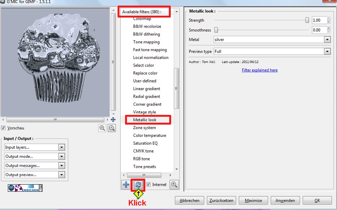Screen dimensions: 337x210
Task: Select the Metallic look filter
Action: (145, 120)
